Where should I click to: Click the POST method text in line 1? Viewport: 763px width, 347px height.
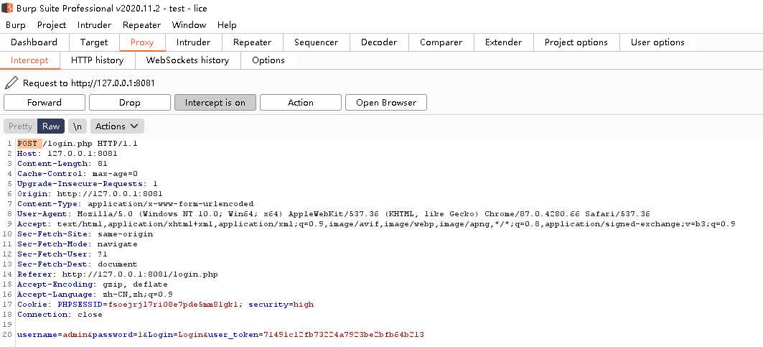pyautogui.click(x=27, y=144)
